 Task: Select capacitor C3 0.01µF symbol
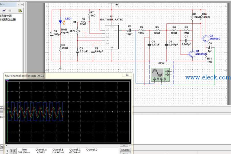(77, 52)
